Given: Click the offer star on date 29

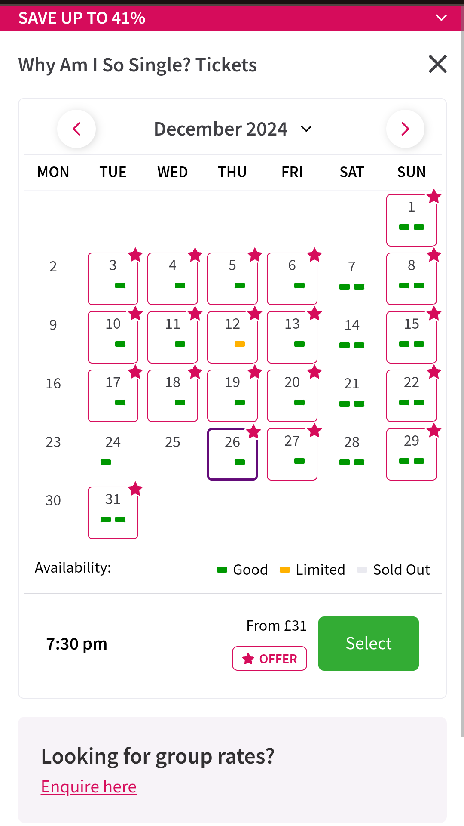Looking at the screenshot, I should pyautogui.click(x=434, y=430).
